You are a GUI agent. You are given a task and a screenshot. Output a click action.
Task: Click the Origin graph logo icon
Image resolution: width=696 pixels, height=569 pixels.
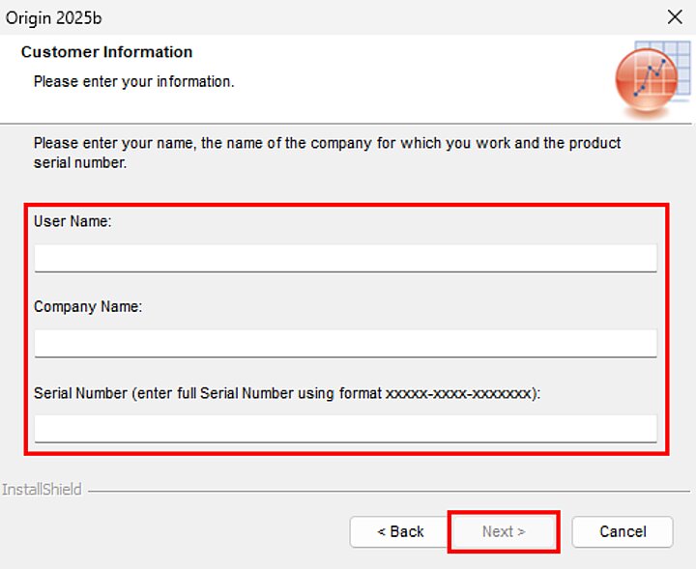(645, 84)
